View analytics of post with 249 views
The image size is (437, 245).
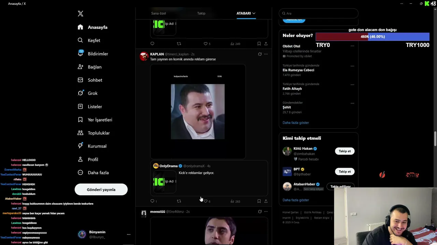point(235,44)
